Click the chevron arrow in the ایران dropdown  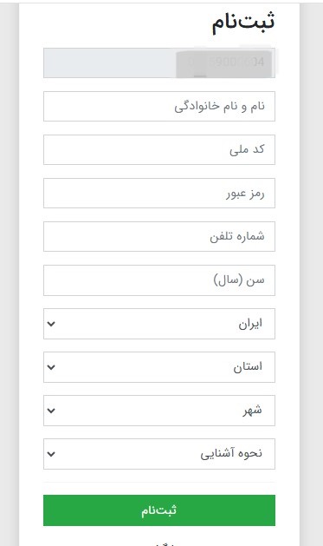point(51,324)
